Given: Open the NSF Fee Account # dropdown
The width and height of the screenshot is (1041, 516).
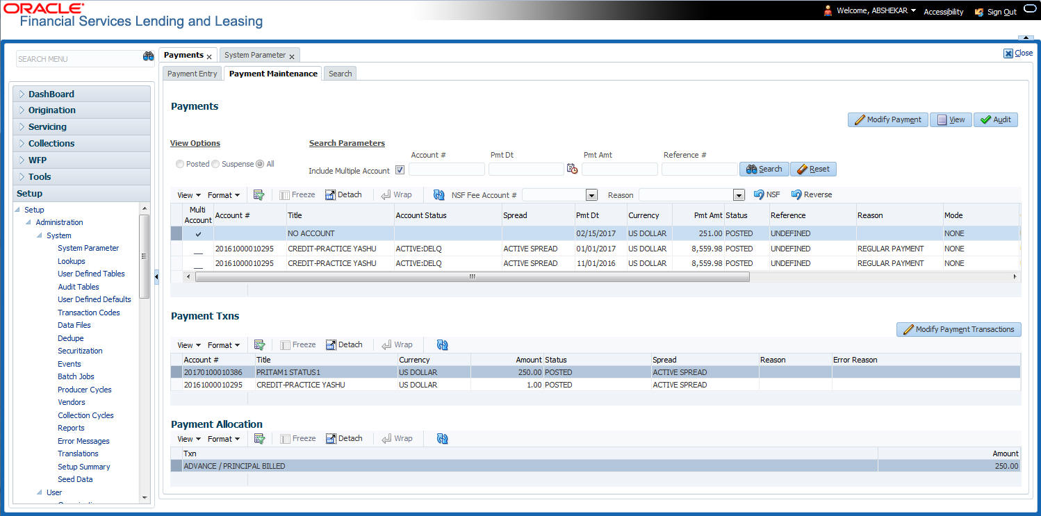Looking at the screenshot, I should (592, 195).
